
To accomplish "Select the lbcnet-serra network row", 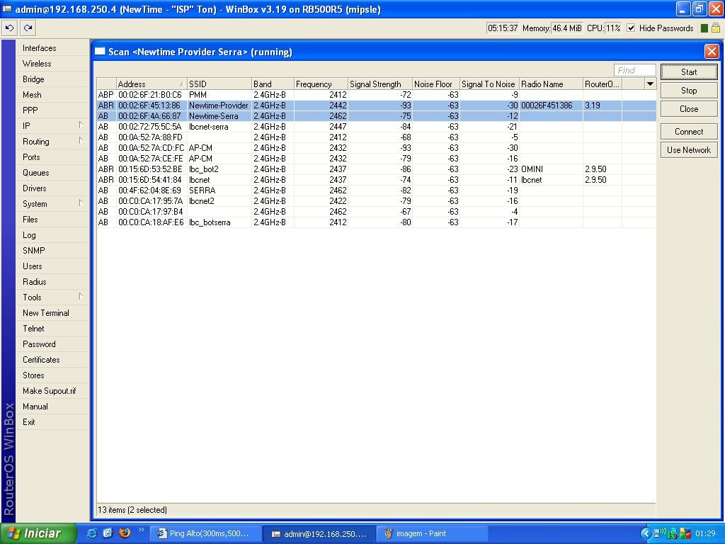I will click(376, 127).
